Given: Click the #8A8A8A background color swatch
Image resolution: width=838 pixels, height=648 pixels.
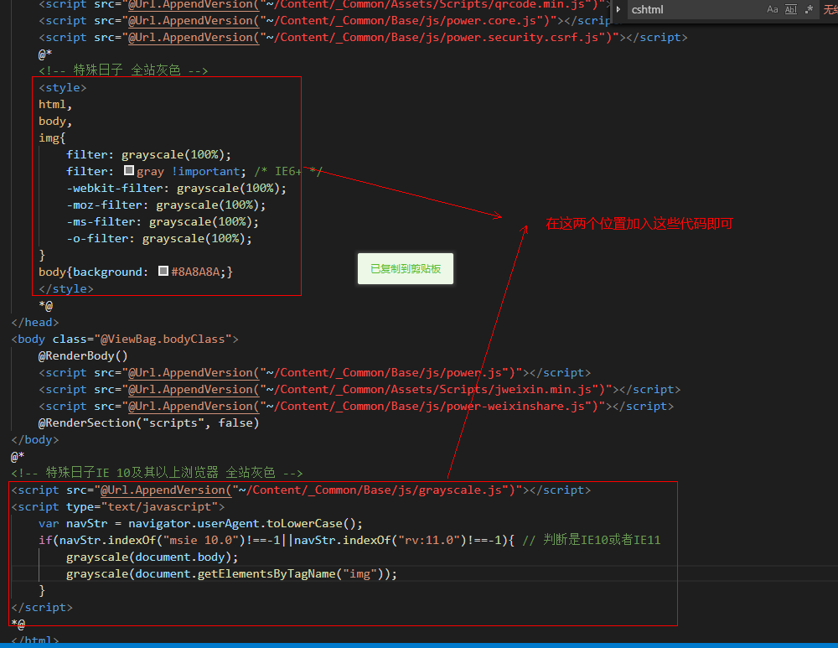Looking at the screenshot, I should tap(163, 272).
